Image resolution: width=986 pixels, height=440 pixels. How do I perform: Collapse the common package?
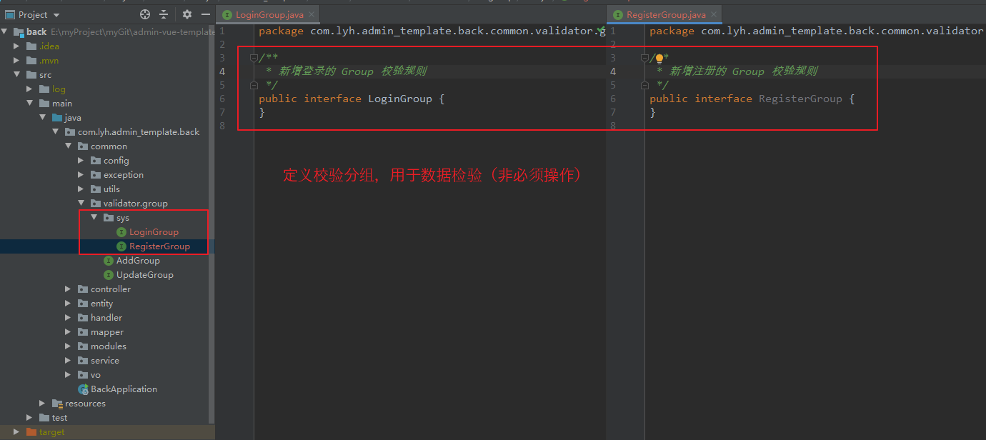68,146
